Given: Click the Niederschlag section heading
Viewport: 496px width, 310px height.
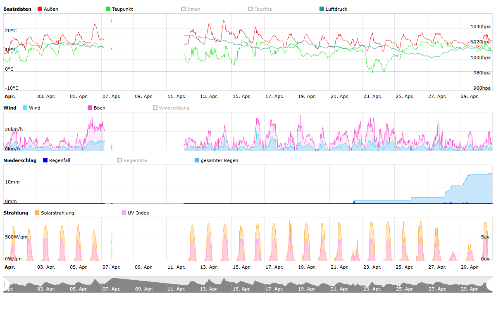Looking at the screenshot, I should pyautogui.click(x=20, y=160).
